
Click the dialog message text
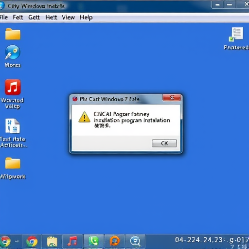click(x=132, y=120)
